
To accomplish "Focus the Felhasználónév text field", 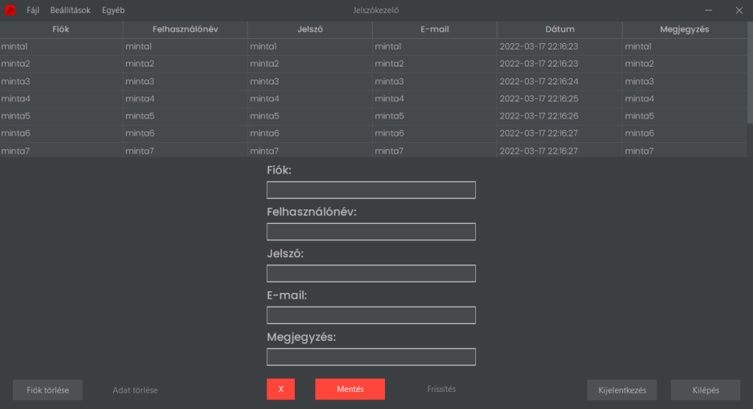I will point(370,232).
